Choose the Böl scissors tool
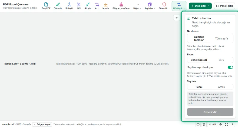The width and height of the screenshot is (238, 128). (x=79, y=6)
